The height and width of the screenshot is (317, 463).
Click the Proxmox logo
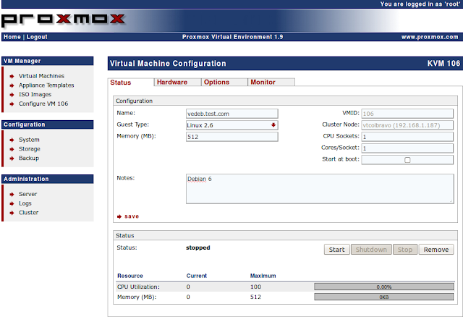63,20
